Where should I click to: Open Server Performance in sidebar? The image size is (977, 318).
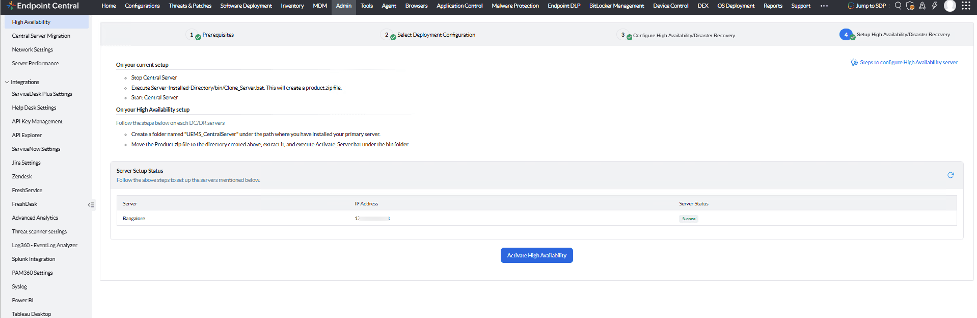(36, 63)
